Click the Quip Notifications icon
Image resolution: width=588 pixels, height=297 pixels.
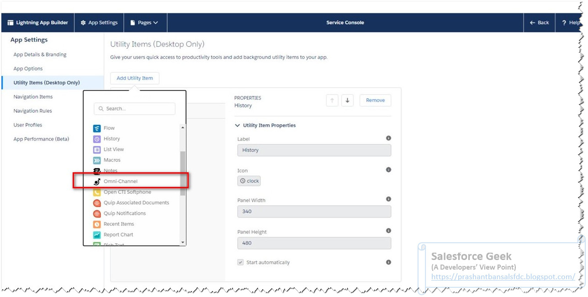[97, 213]
